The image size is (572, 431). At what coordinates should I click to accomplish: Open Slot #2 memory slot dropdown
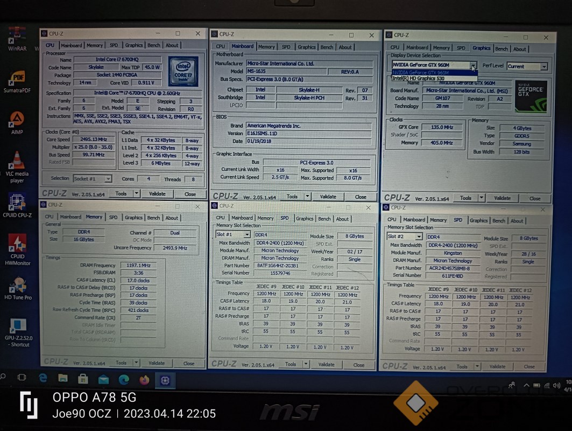(x=419, y=237)
